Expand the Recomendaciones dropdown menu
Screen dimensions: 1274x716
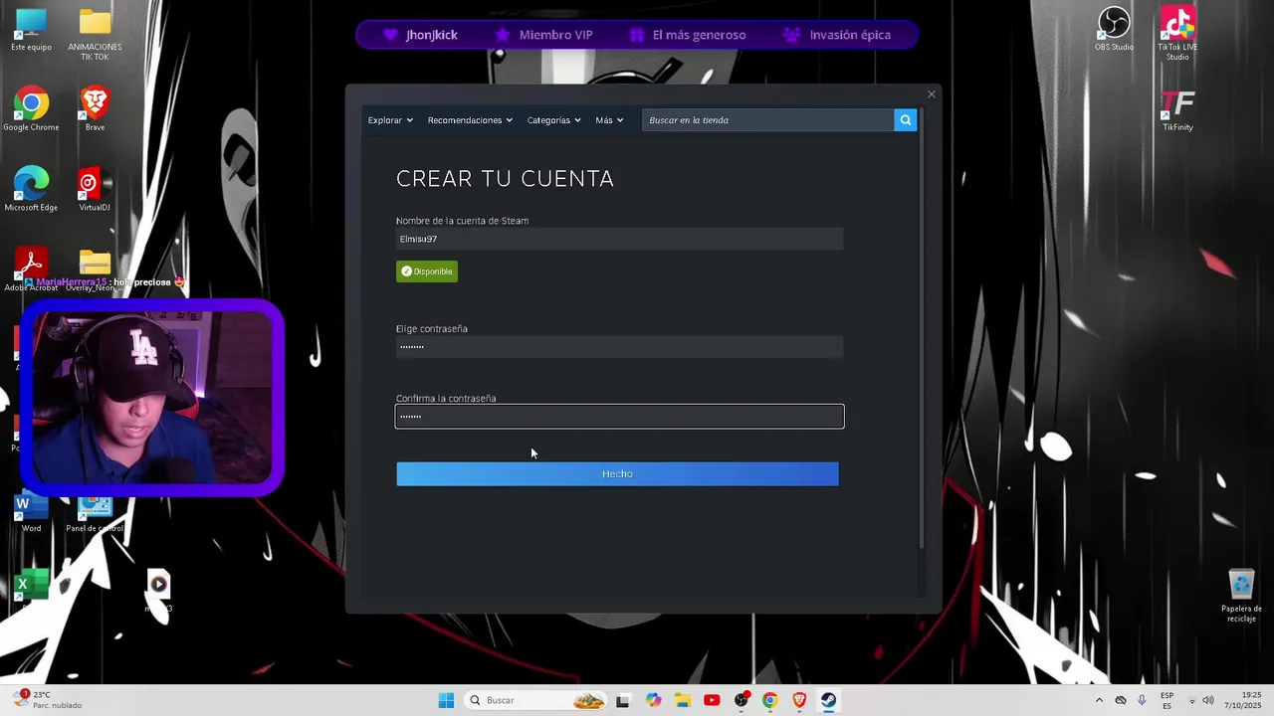click(470, 120)
